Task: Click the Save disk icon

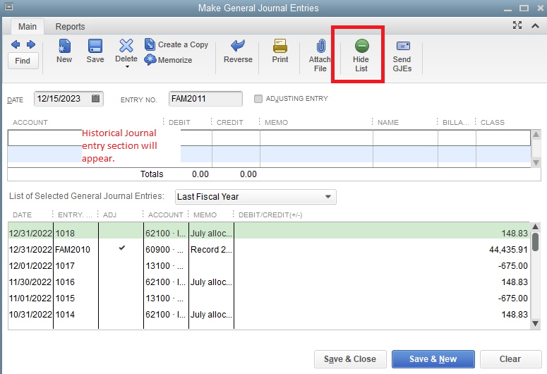Action: (95, 46)
